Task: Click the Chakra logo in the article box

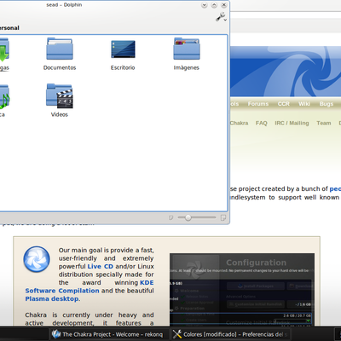Action: (37, 259)
